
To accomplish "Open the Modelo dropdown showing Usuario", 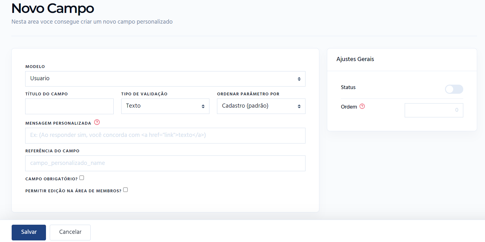I will click(x=165, y=79).
